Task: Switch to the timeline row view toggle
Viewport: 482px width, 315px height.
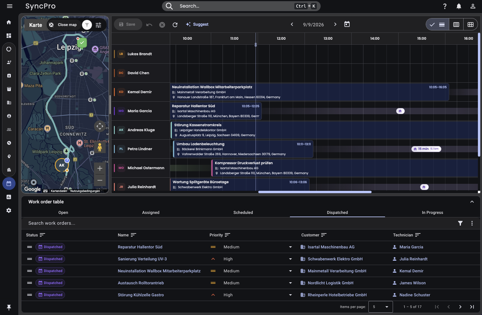Action: pyautogui.click(x=437, y=25)
